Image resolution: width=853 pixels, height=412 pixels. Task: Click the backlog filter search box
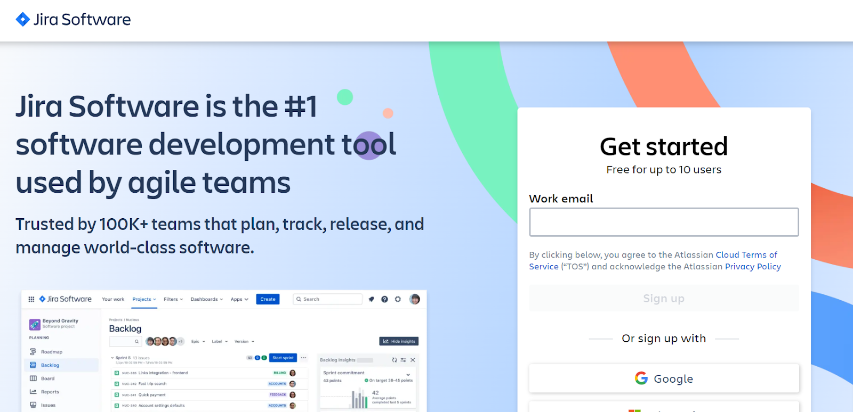point(125,342)
